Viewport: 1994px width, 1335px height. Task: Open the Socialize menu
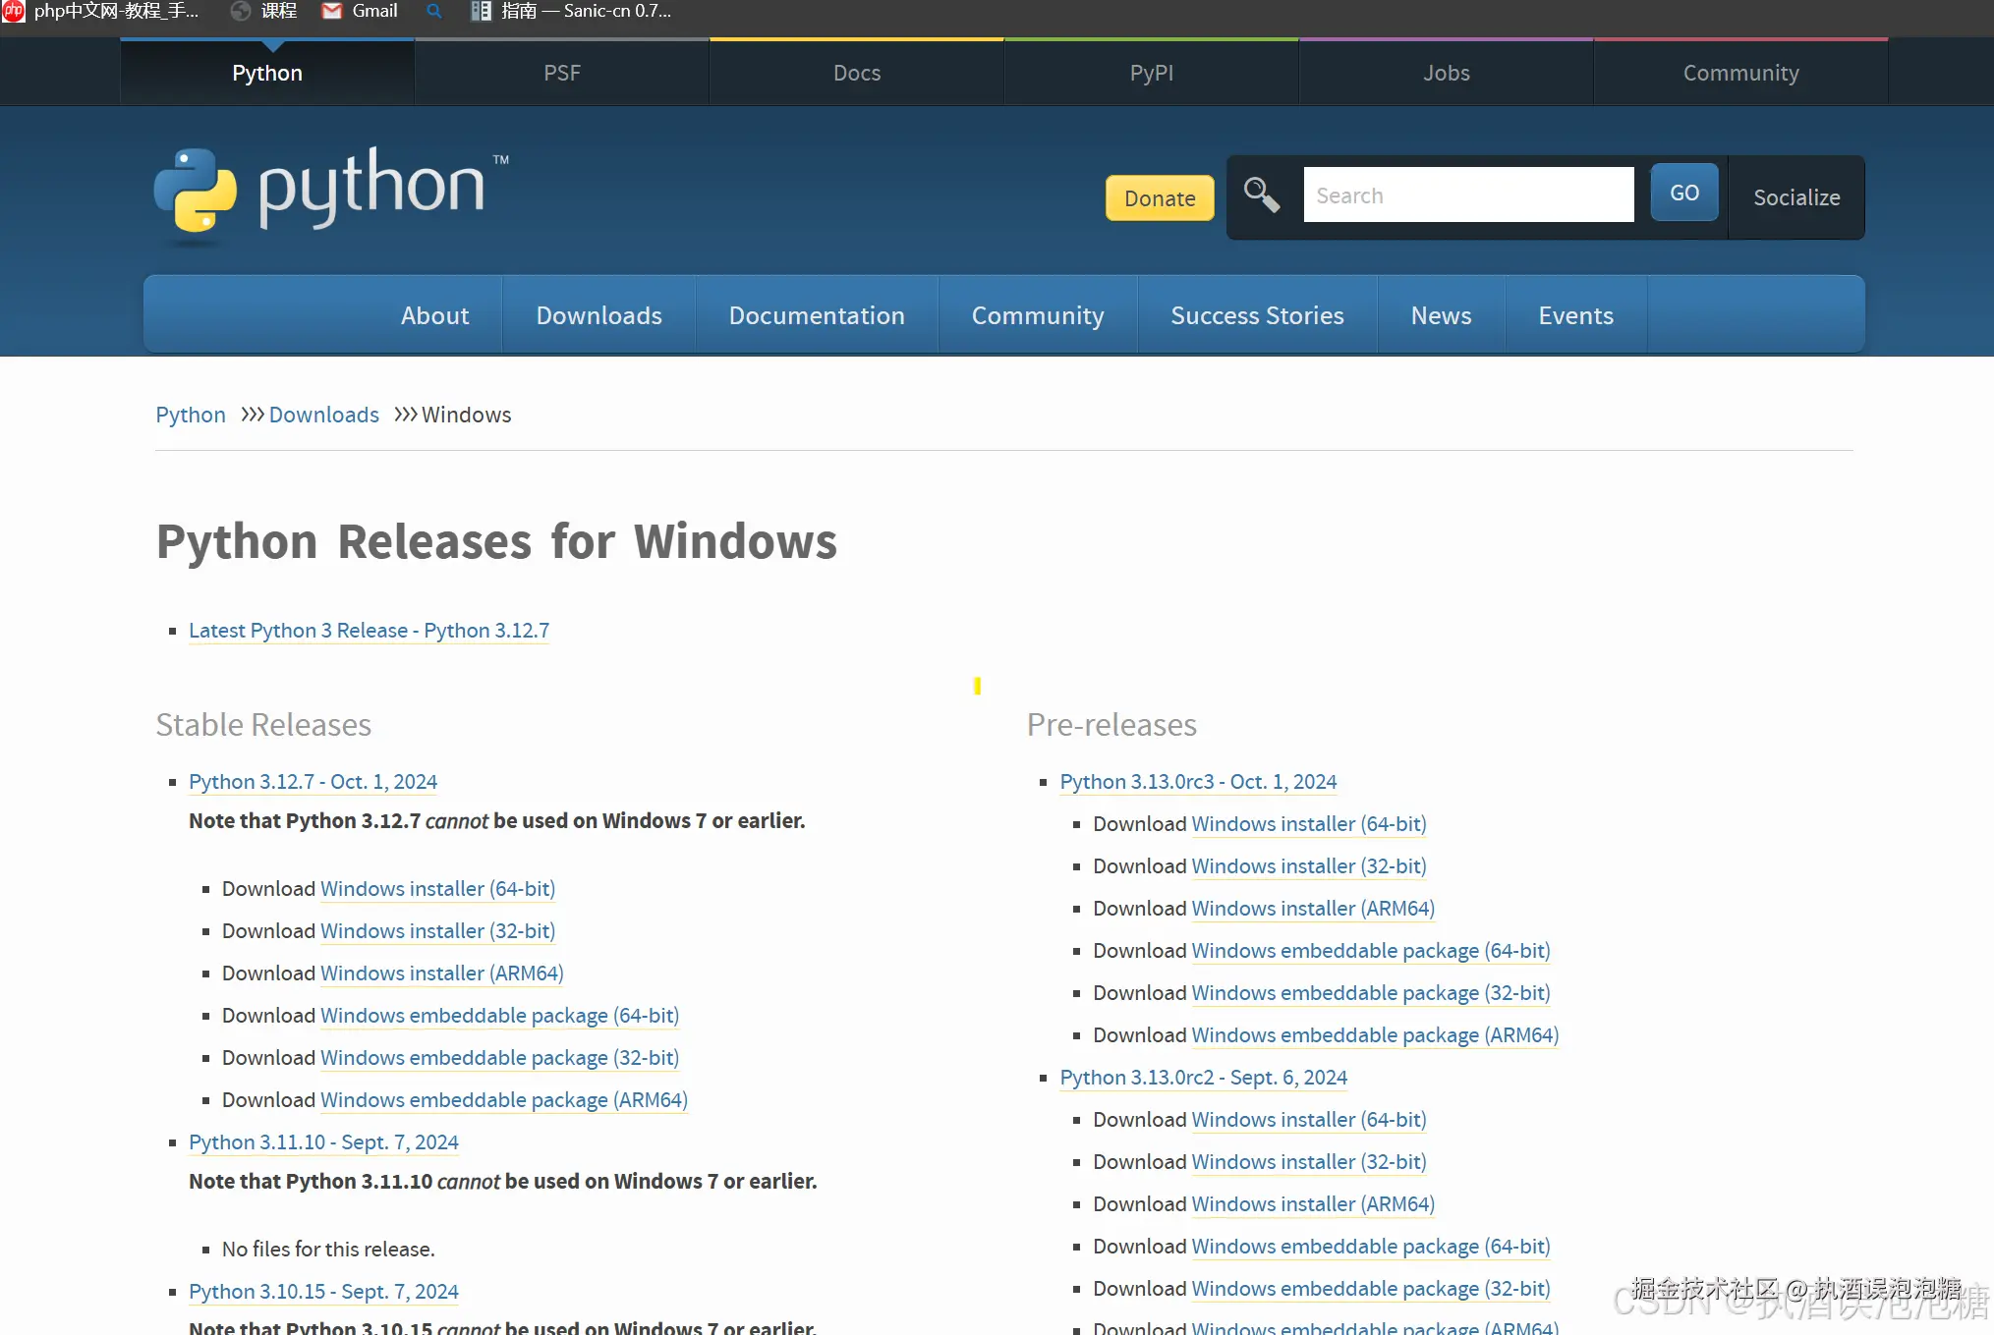[x=1795, y=197]
